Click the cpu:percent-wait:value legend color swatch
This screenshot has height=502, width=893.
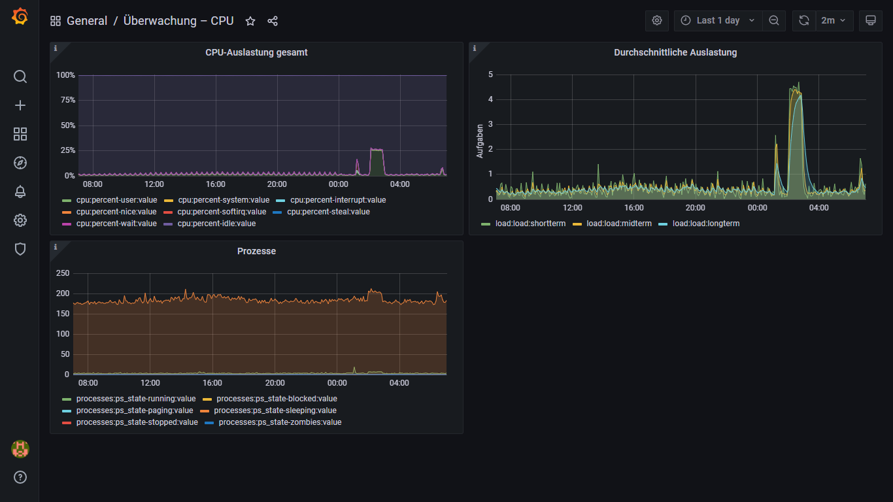click(67, 224)
